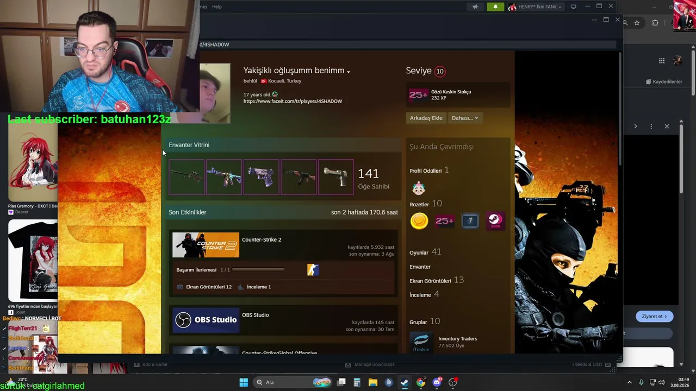Screen dimensions: 696x391
Task: Click the OBS Studio game logo
Action: coord(206,320)
